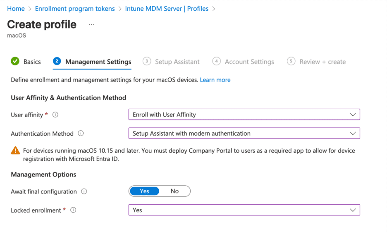Viewport: 387px width, 232px height.
Task: Open the ellipsis menu beside Create profile
Action: [x=91, y=24]
